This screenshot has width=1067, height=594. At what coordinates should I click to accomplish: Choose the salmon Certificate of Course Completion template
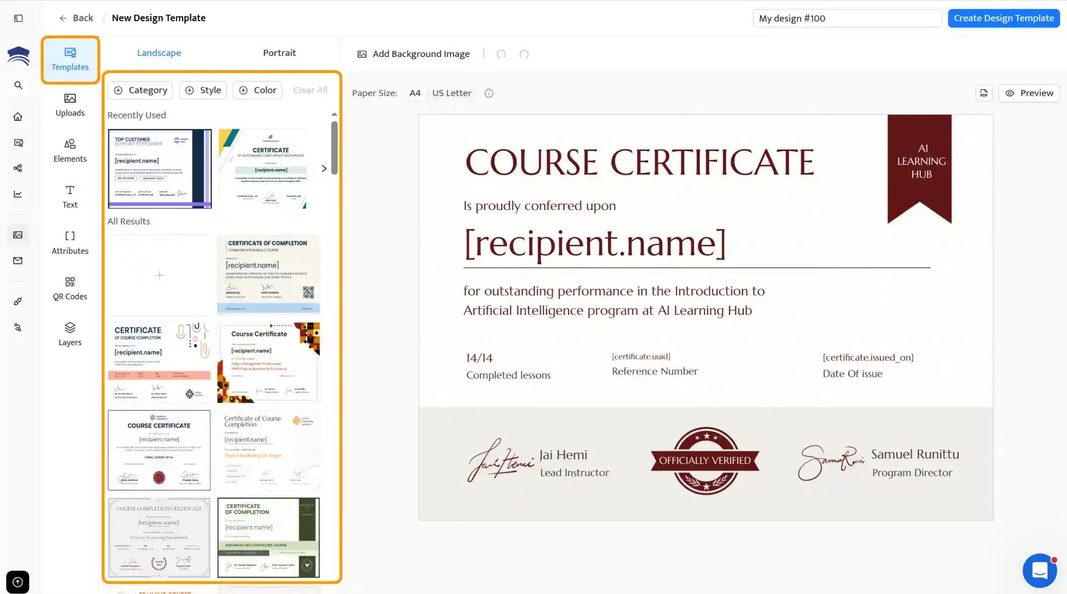[159, 363]
